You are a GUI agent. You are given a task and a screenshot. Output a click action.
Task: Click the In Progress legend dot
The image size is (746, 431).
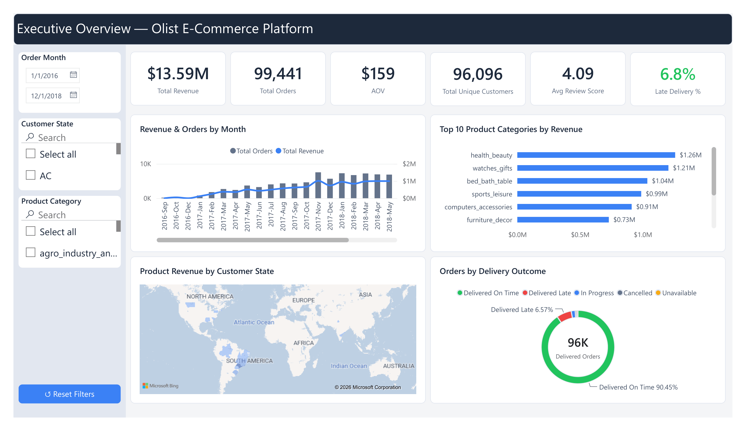pyautogui.click(x=577, y=293)
